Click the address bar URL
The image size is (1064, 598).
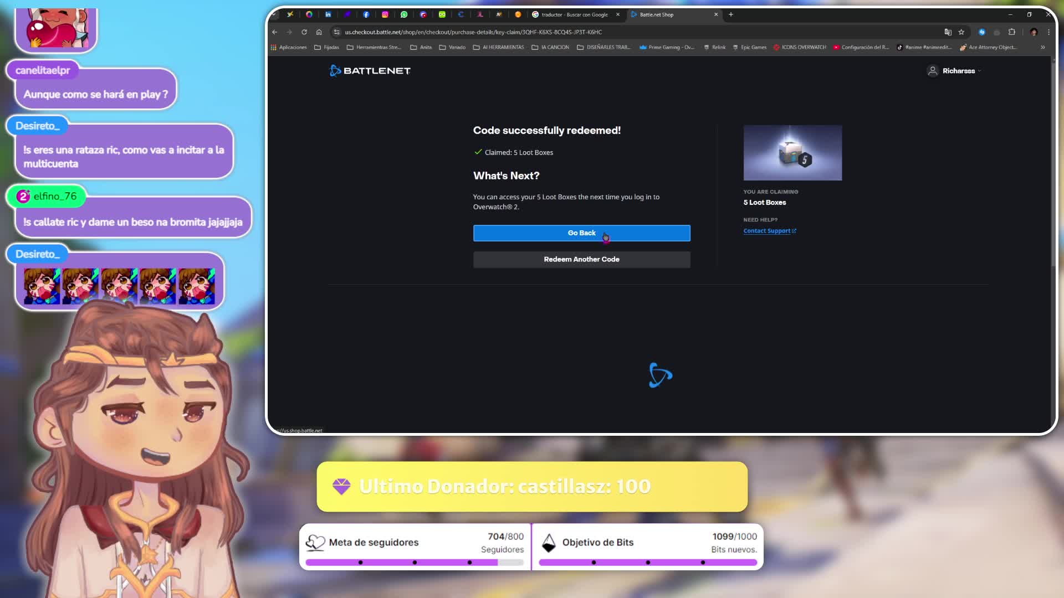point(473,32)
